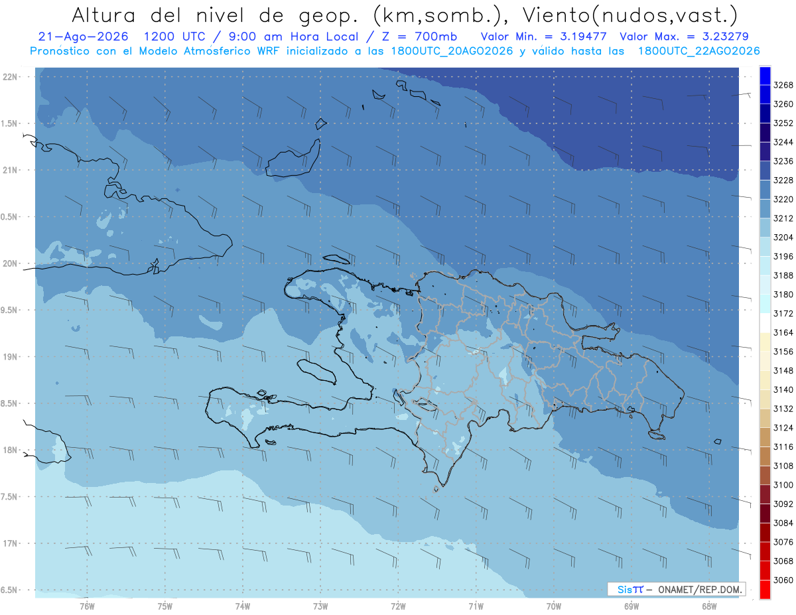Click the colorbar label 3268
The image size is (796, 615).
coord(783,85)
